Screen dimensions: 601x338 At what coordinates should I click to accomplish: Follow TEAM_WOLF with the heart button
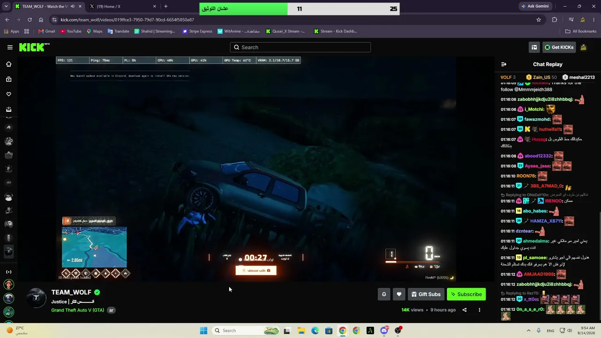[399, 294]
